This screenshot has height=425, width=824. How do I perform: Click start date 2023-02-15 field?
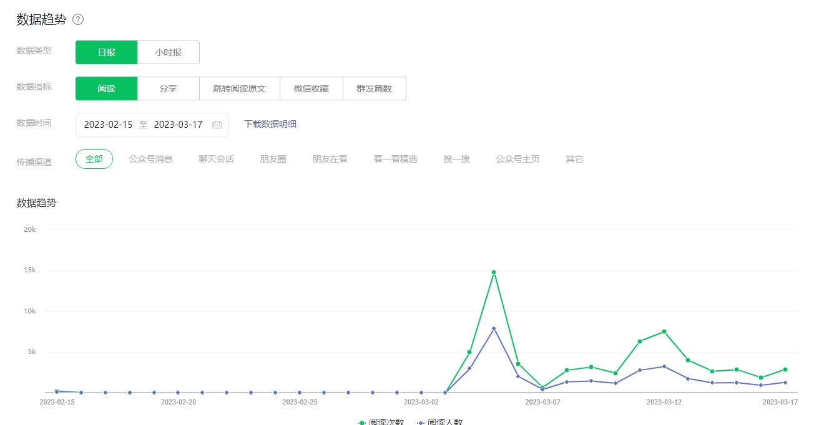[x=109, y=125]
